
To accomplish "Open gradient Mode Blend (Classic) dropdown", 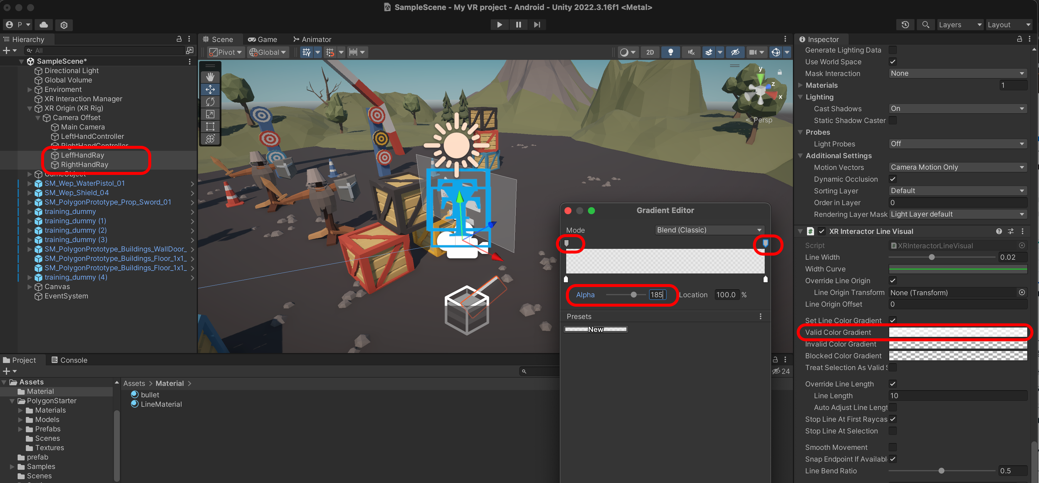I will tap(709, 230).
